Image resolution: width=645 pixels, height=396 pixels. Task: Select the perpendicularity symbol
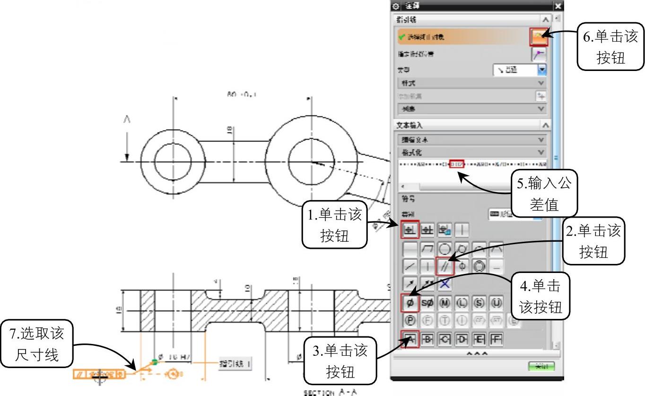pyautogui.click(x=427, y=266)
